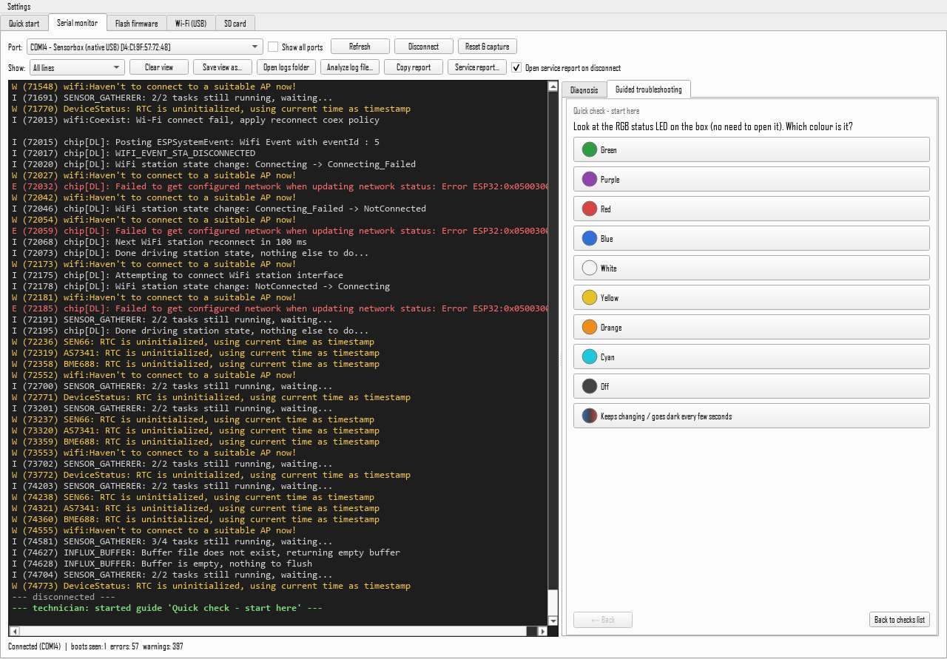This screenshot has height=659, width=947.
Task: Choose the cyan LED colour circle
Action: (x=590, y=357)
